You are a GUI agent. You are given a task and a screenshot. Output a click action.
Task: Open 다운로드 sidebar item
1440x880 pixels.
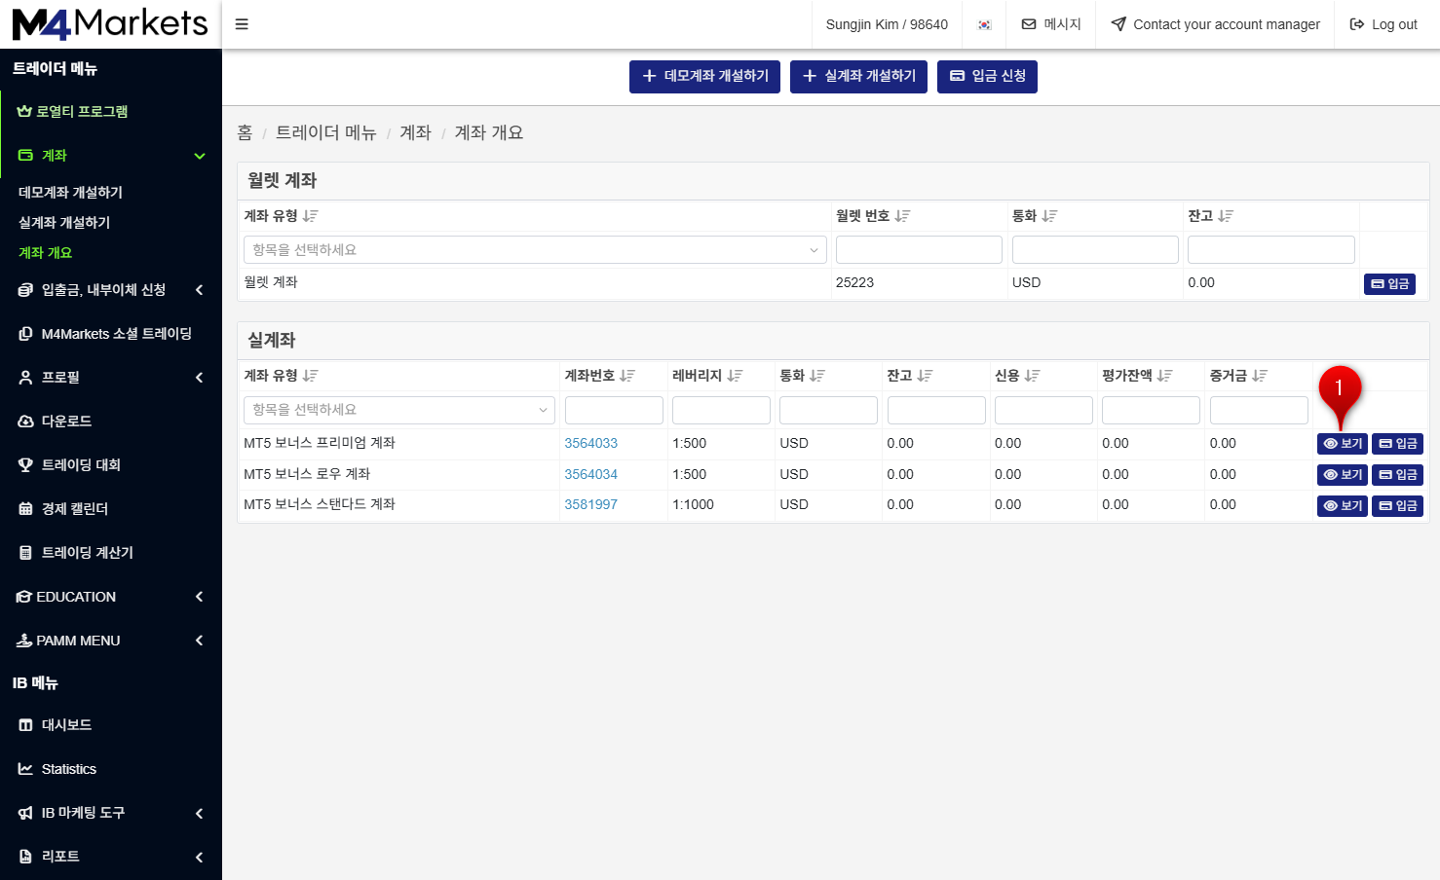click(56, 422)
